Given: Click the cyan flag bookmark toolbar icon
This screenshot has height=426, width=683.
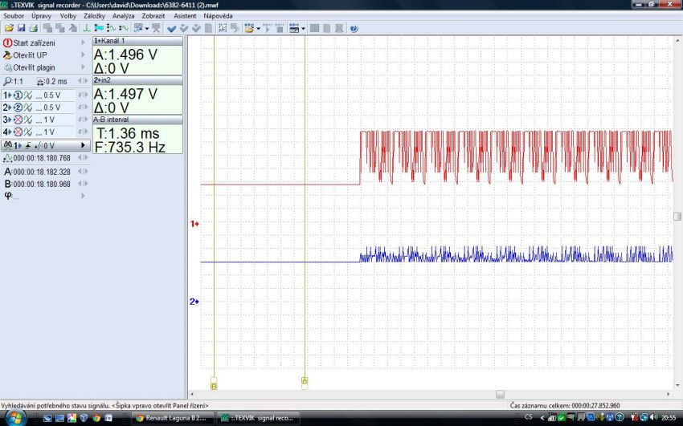Looking at the screenshot, I should click(x=100, y=28).
